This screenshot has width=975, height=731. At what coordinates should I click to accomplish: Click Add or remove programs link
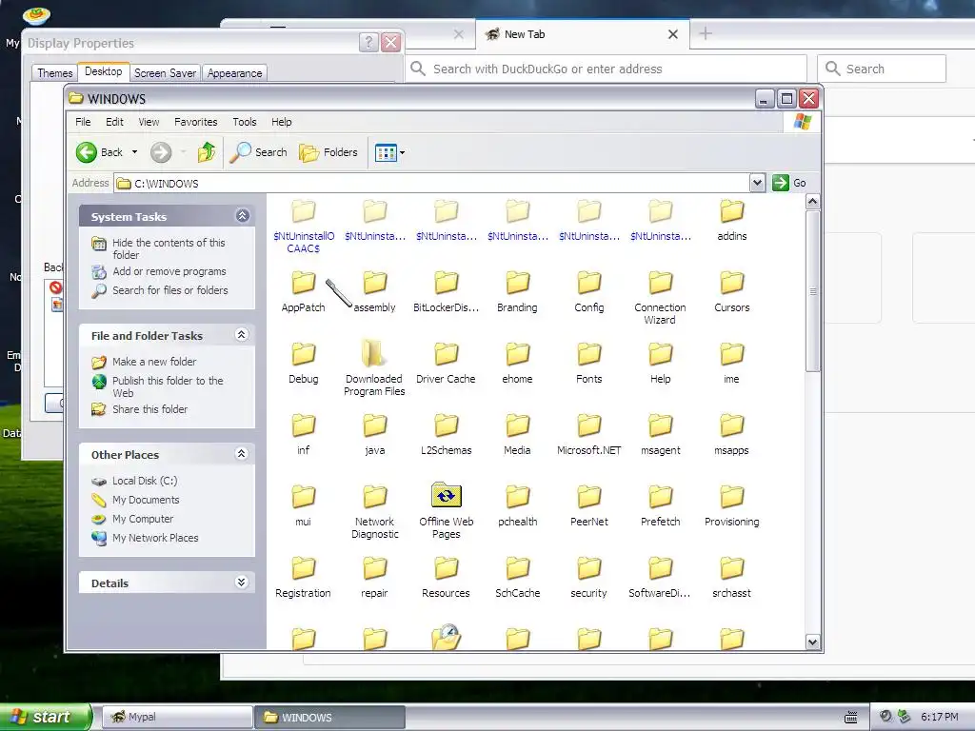coord(169,271)
